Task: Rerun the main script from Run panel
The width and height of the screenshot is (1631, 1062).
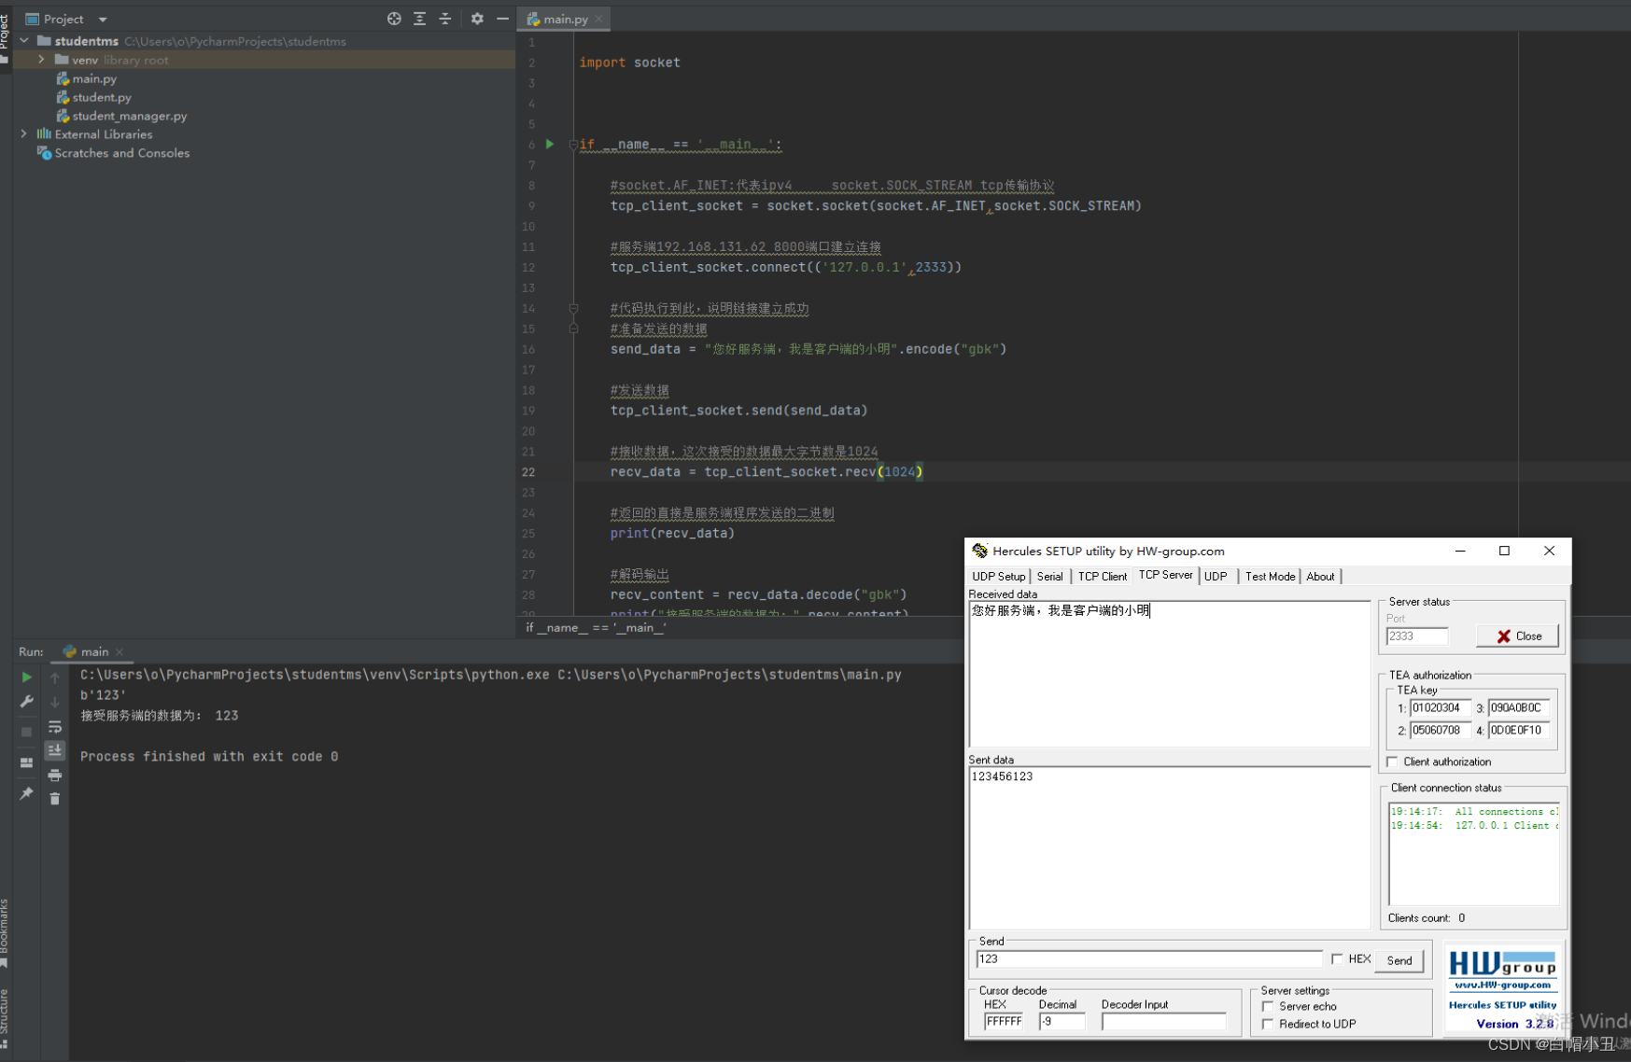Action: click(26, 678)
